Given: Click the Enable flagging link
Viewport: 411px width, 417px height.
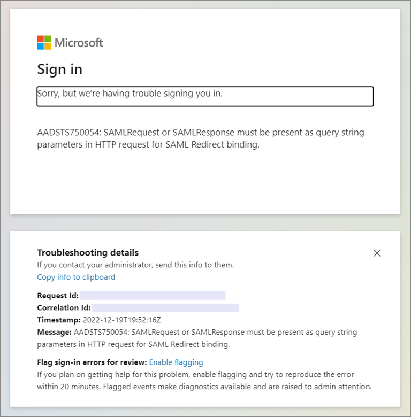Looking at the screenshot, I should coord(176,362).
